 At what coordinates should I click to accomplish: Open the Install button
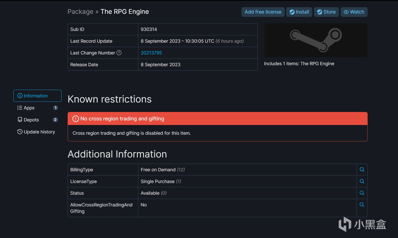point(299,12)
